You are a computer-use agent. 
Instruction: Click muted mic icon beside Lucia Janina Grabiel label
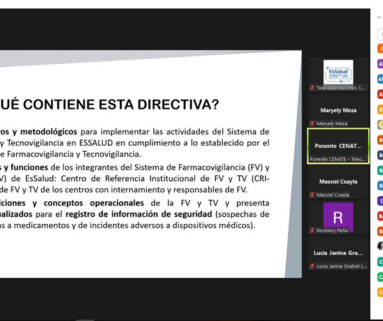tap(312, 266)
